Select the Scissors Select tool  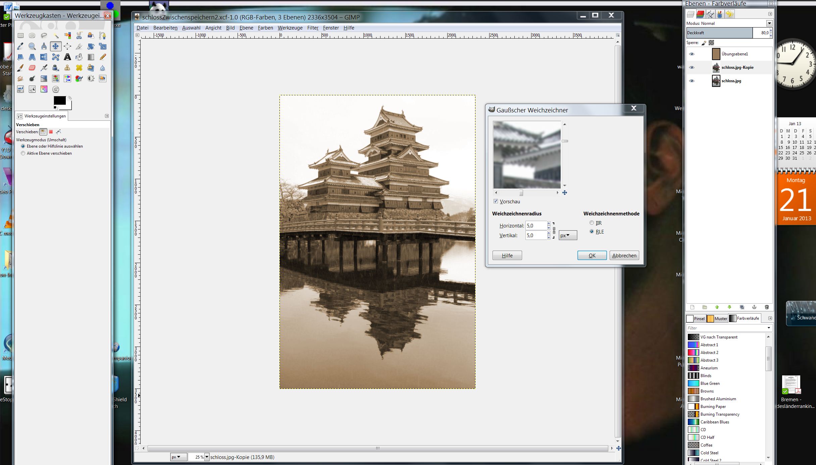click(x=79, y=36)
